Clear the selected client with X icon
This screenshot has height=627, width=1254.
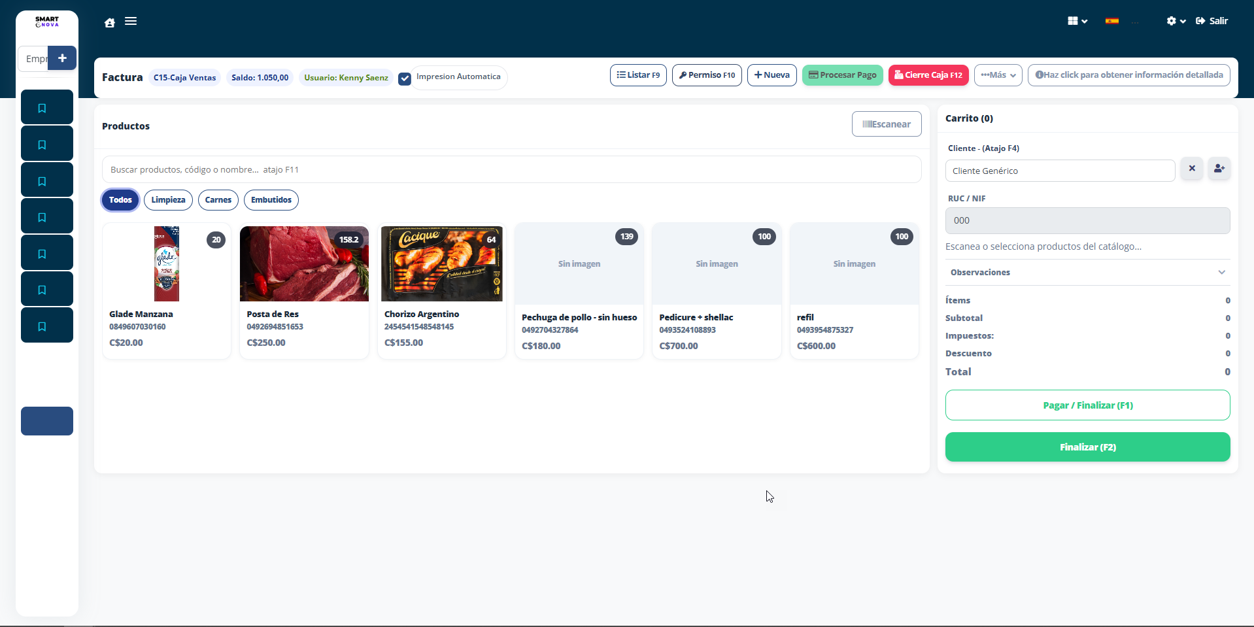(x=1191, y=169)
